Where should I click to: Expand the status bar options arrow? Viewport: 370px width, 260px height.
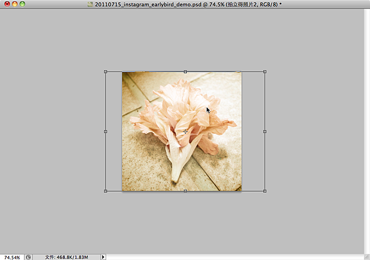point(103,256)
